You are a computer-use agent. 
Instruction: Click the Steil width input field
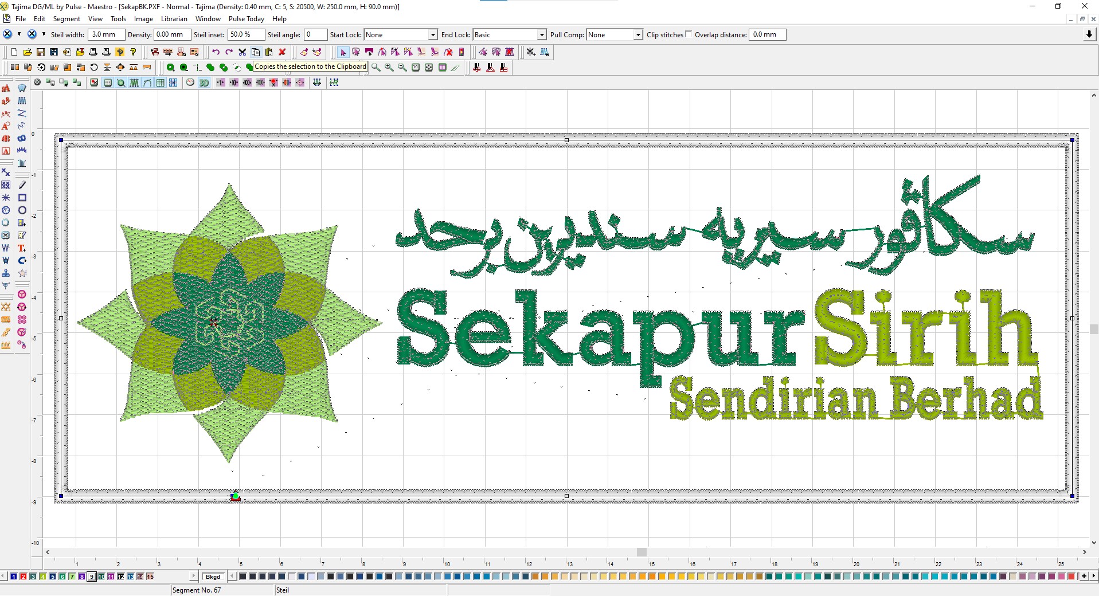point(107,35)
